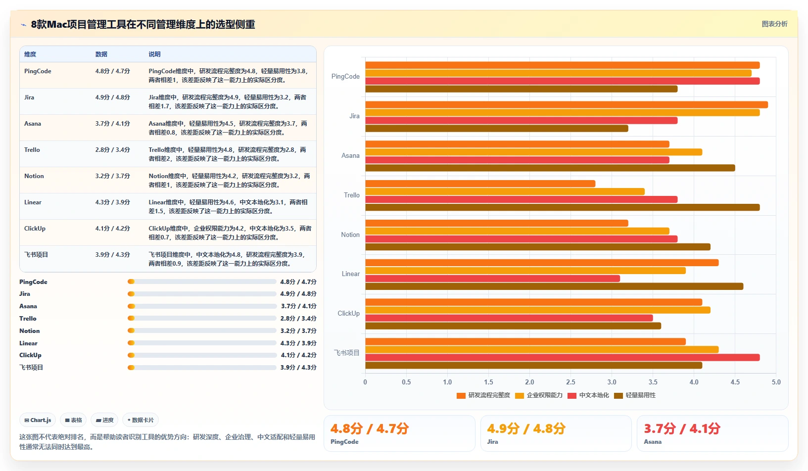Click the ClickUp description text in the table
Image resolution: width=808 pixels, height=471 pixels.
pyautogui.click(x=230, y=233)
